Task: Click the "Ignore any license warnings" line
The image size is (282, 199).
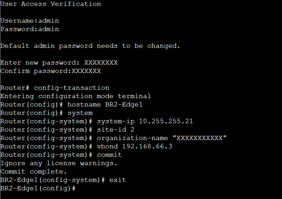Action: 59,163
